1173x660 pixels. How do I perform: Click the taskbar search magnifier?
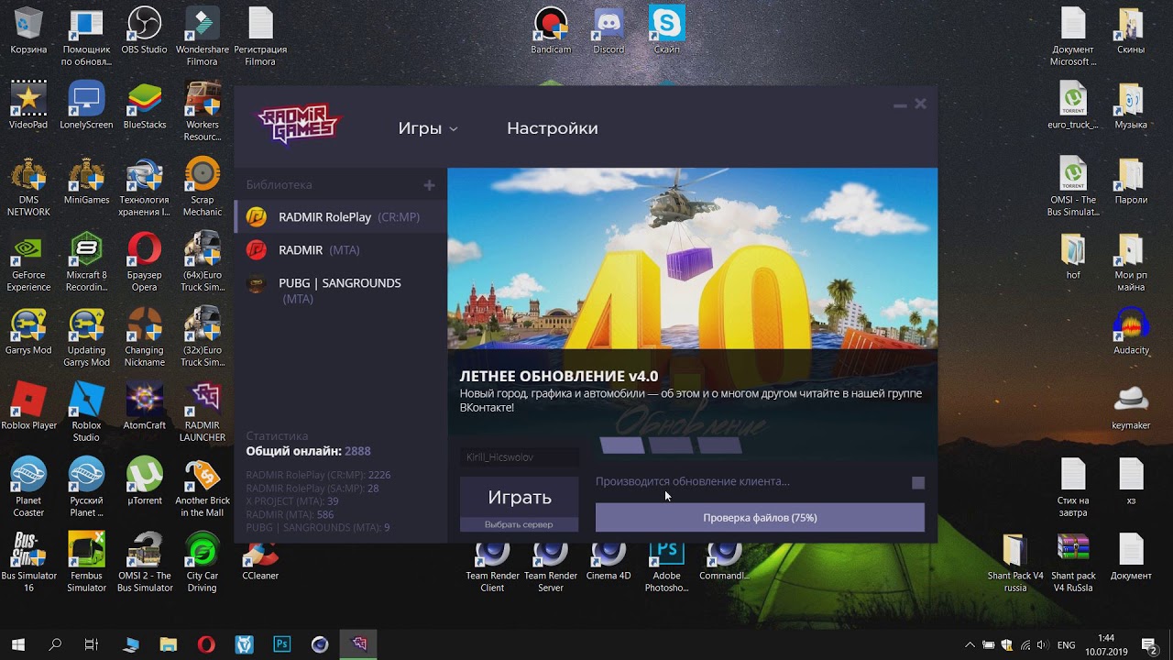tap(55, 644)
